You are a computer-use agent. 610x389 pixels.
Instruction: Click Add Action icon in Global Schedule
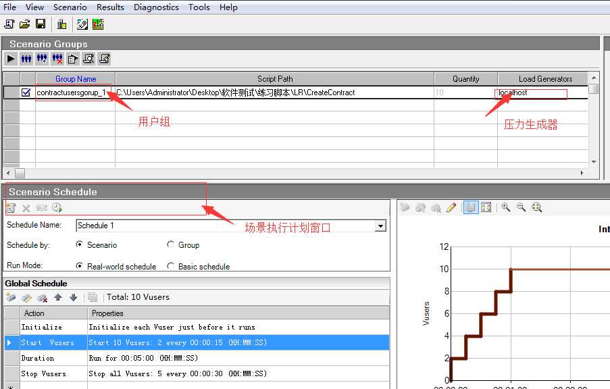[x=11, y=298]
